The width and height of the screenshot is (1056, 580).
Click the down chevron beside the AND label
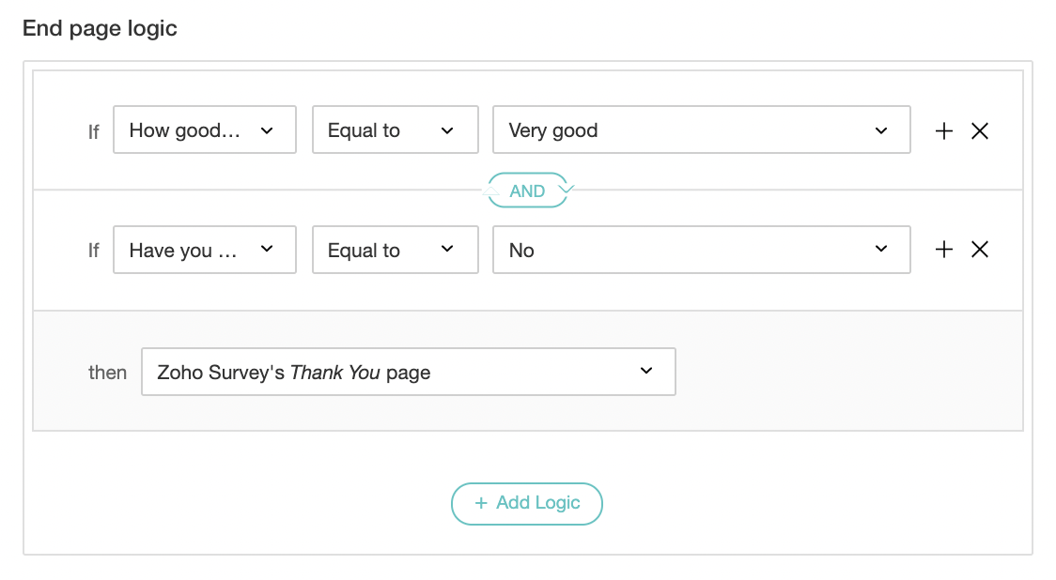pyautogui.click(x=565, y=189)
